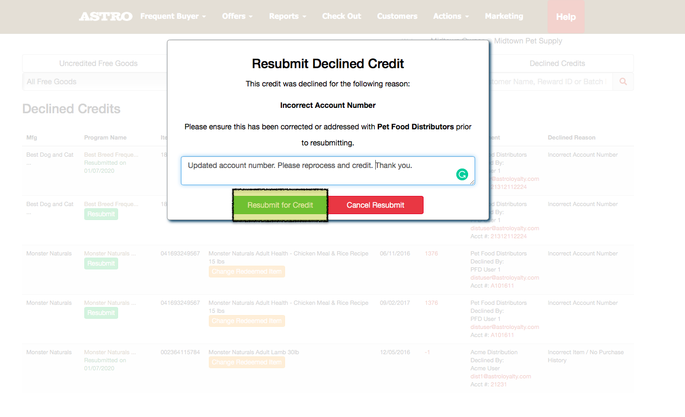Click 'Resubmit Declined Credit' dialog title
The height and width of the screenshot is (417, 685).
tap(328, 63)
